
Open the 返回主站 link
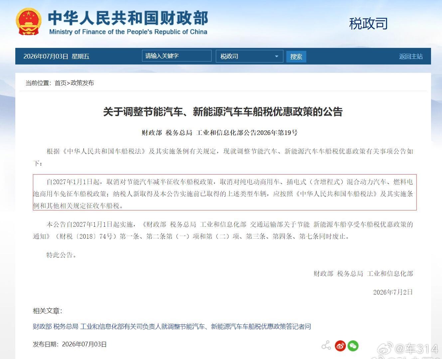pyautogui.click(x=411, y=57)
